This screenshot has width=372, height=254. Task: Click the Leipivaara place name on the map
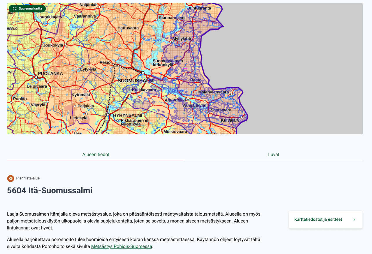point(37,86)
